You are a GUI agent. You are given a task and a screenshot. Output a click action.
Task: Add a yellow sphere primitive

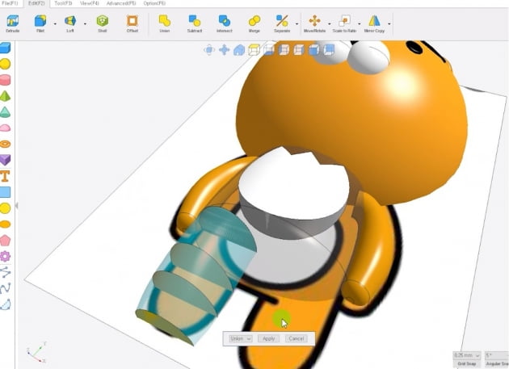[5, 64]
